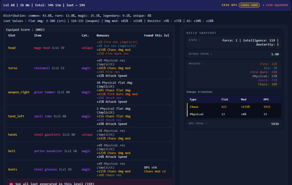Click the loot chest icon
Image resolution: width=292 pixels, height=185 pixels.
11,184
